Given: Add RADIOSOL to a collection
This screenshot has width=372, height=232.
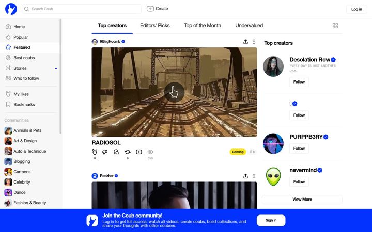Looking at the screenshot, I should click(x=139, y=152).
